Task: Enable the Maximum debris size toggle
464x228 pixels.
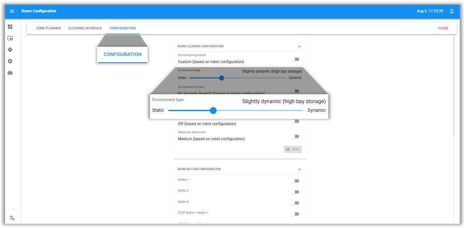Action: click(295, 136)
